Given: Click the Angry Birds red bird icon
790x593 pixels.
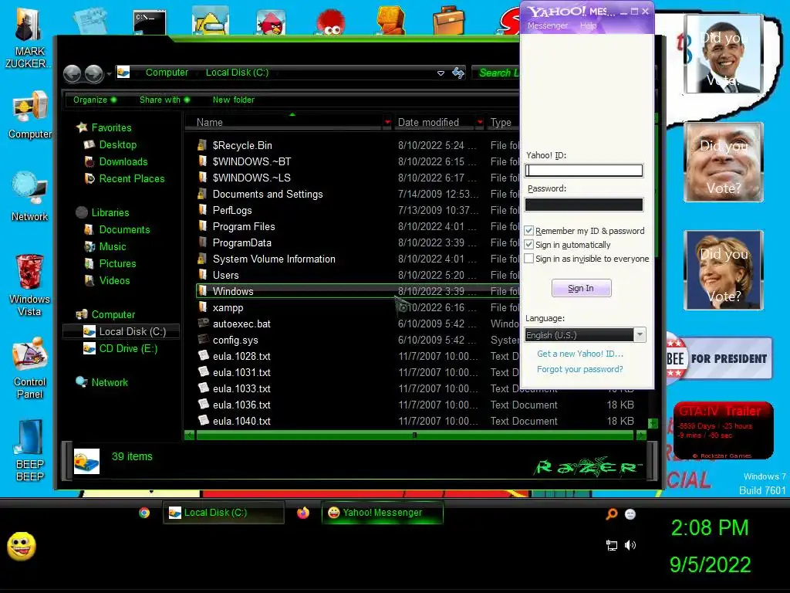Looking at the screenshot, I should pos(271,22).
